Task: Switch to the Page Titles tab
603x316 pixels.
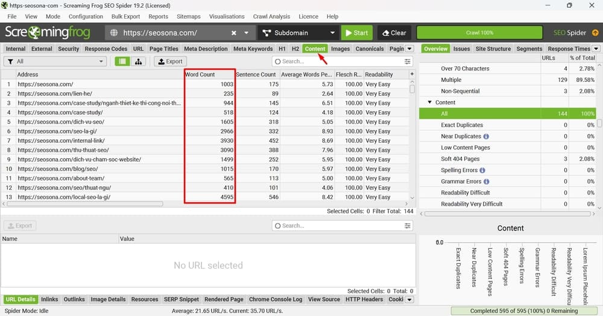Action: tap(164, 49)
